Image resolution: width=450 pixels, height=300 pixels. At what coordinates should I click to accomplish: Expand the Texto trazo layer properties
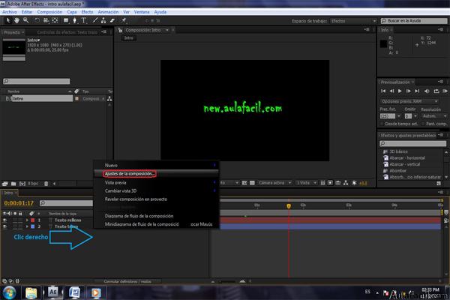pyautogui.click(x=27, y=226)
